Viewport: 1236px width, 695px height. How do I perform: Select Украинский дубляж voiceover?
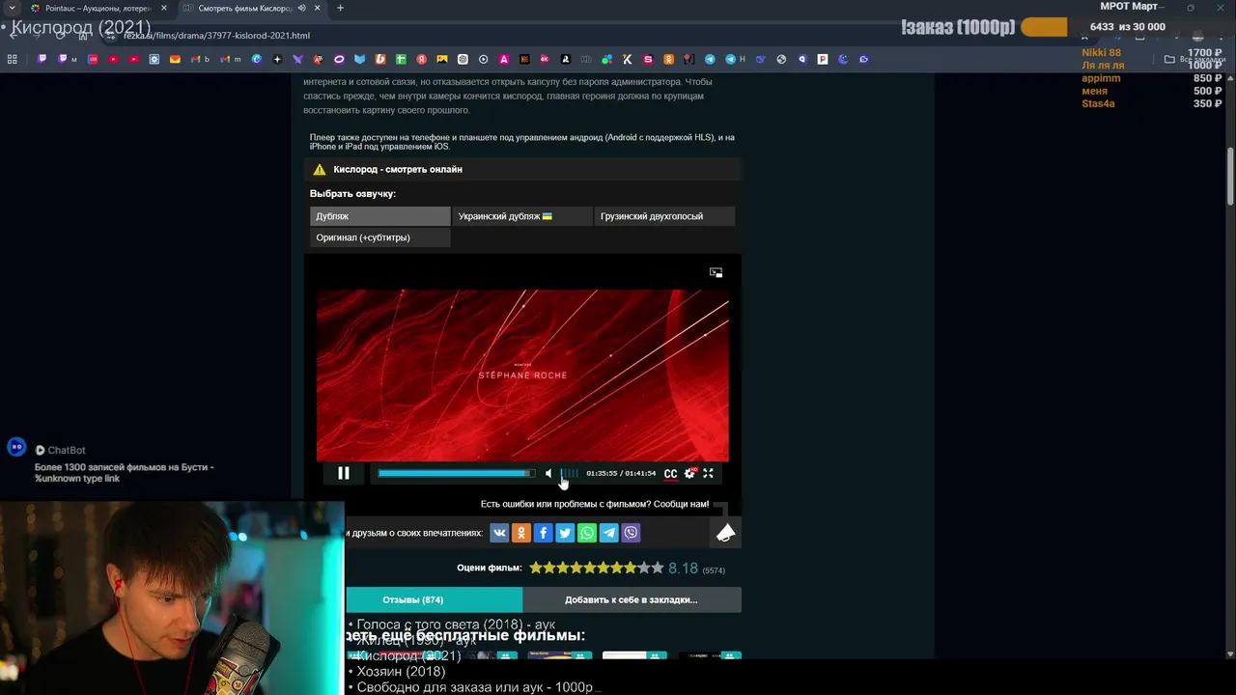522,216
